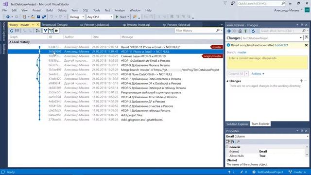Pin the History - master tab
The height and width of the screenshot is (175, 311).
pos(33,25)
